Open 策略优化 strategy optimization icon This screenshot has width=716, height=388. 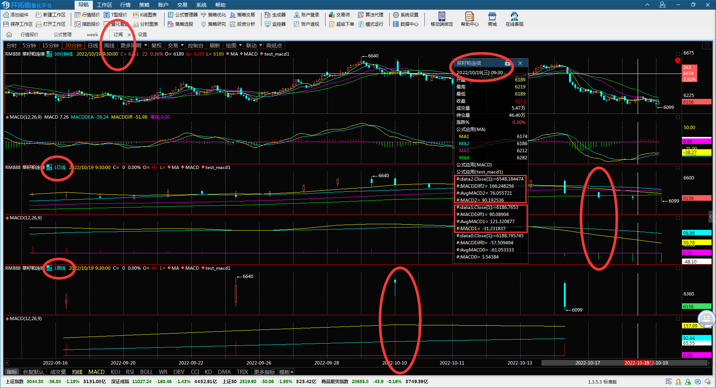(x=204, y=15)
